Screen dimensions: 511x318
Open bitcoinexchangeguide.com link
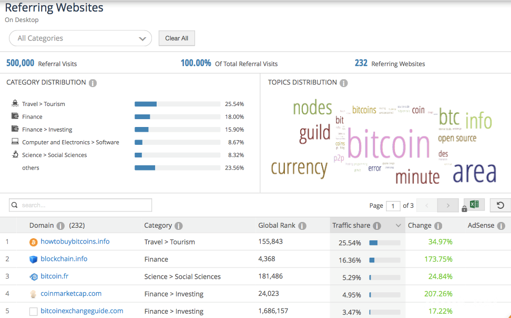point(82,311)
